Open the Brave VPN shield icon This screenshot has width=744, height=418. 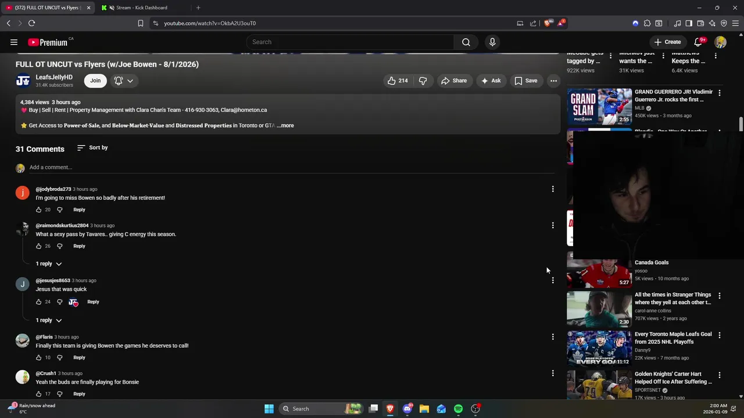(x=724, y=23)
